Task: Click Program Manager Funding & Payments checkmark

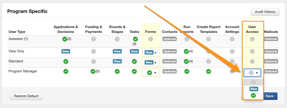Action: pos(93,72)
